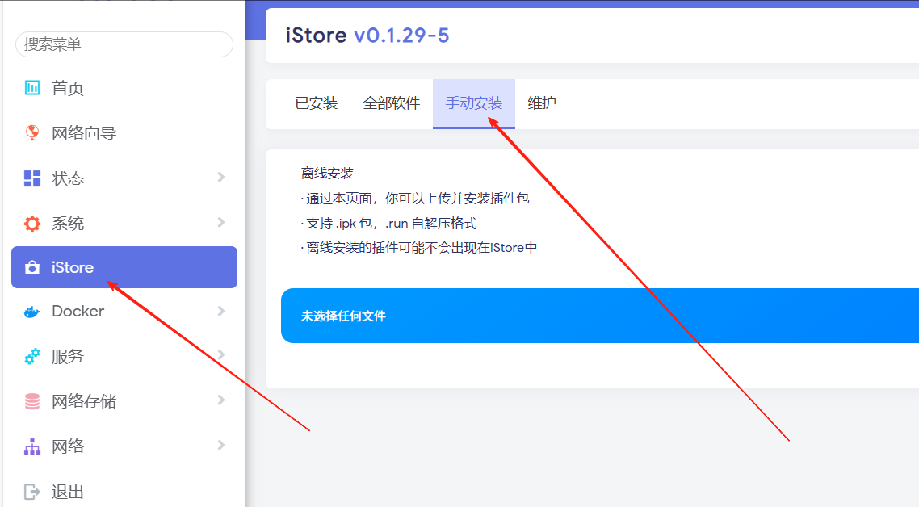Click the 服务 gears icon

pos(32,356)
